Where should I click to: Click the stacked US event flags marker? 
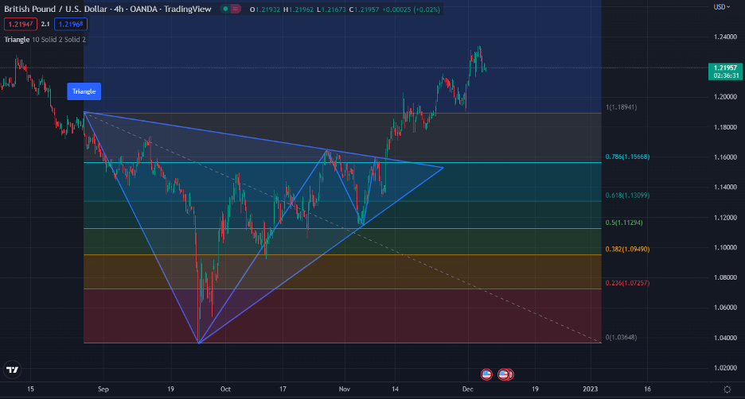[505, 373]
